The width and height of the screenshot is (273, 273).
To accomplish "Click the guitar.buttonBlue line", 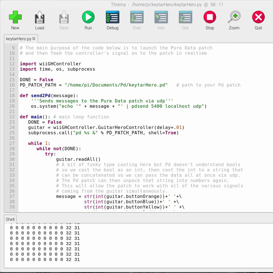I will click(131, 202).
